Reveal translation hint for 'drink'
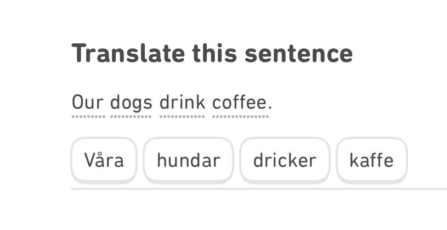Image resolution: width=447 pixels, height=230 pixels. click(x=182, y=102)
